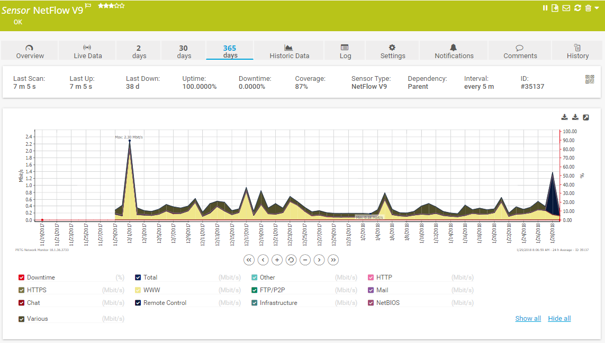Toggle the Remote Control channel checkbox

coord(138,303)
